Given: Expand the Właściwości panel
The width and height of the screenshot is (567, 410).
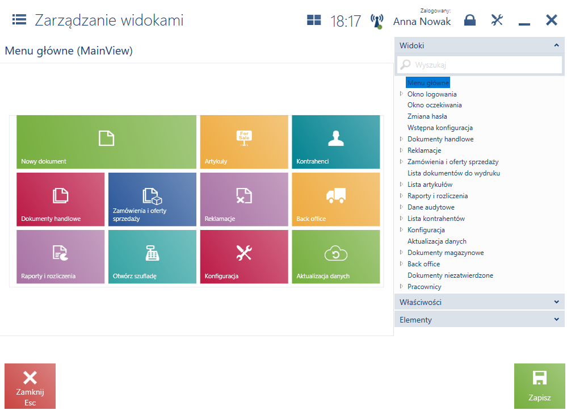Looking at the screenshot, I should click(479, 302).
